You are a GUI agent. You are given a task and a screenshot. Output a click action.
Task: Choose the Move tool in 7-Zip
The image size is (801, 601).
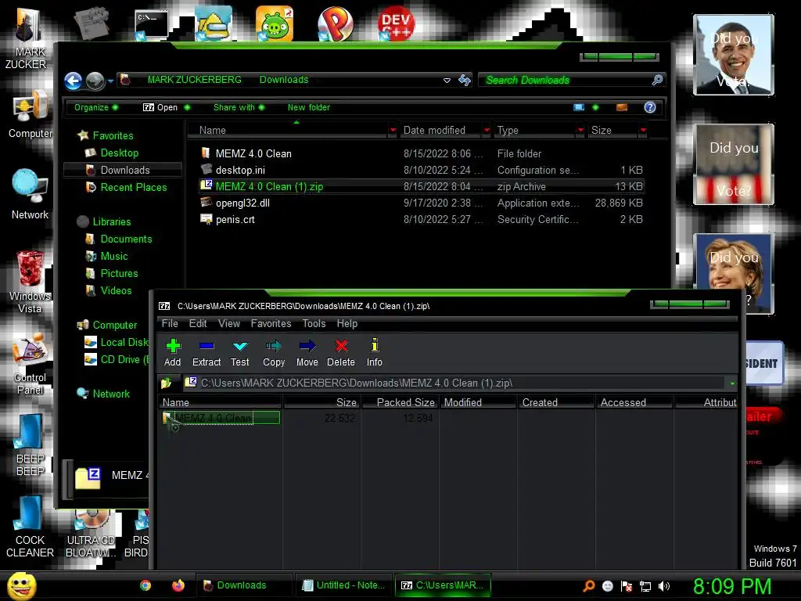click(x=307, y=352)
